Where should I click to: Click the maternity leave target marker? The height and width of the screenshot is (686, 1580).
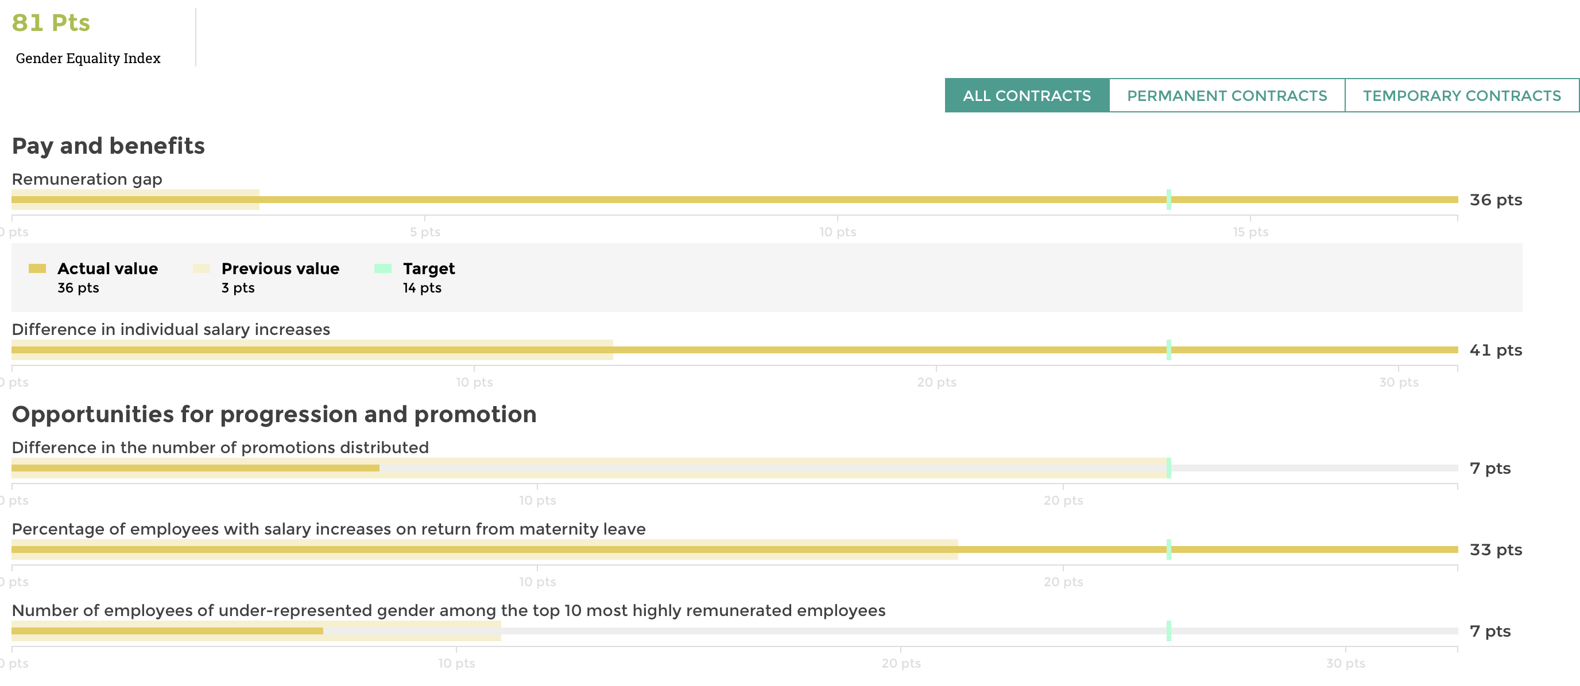pyautogui.click(x=1168, y=549)
